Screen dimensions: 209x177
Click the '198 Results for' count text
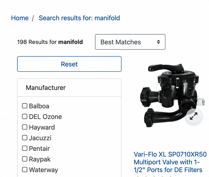point(37,42)
